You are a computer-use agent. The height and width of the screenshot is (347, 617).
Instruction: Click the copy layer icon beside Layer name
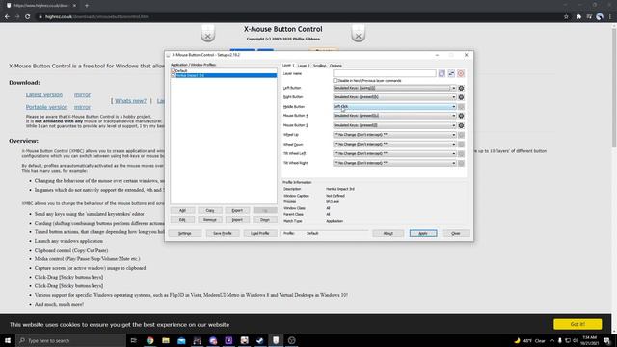pyautogui.click(x=442, y=73)
